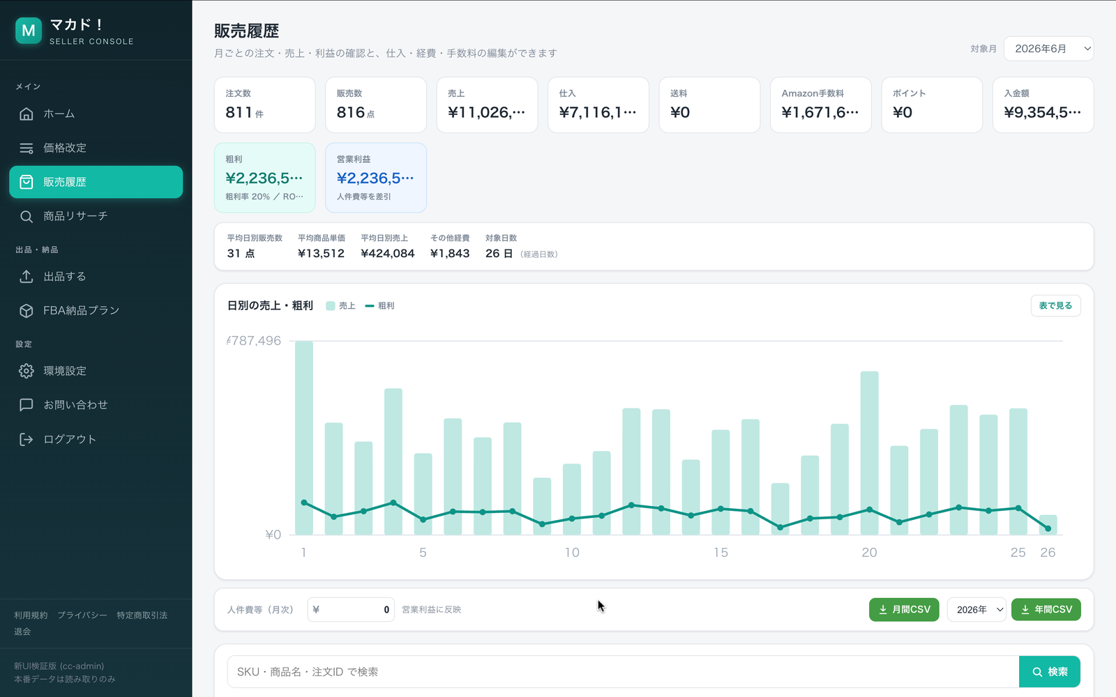Click the その他経費 ¥1,843 value
Viewport: 1116px width, 697px height.
pos(450,254)
